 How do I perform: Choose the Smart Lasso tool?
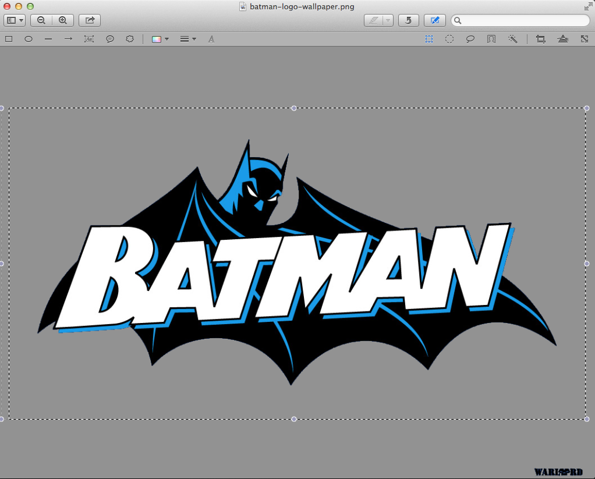pyautogui.click(x=491, y=39)
